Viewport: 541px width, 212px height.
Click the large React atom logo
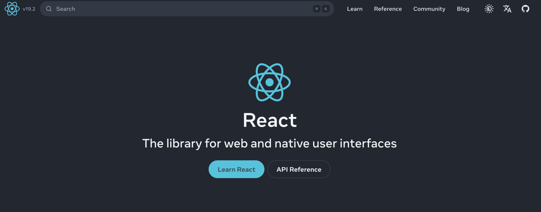click(x=270, y=82)
